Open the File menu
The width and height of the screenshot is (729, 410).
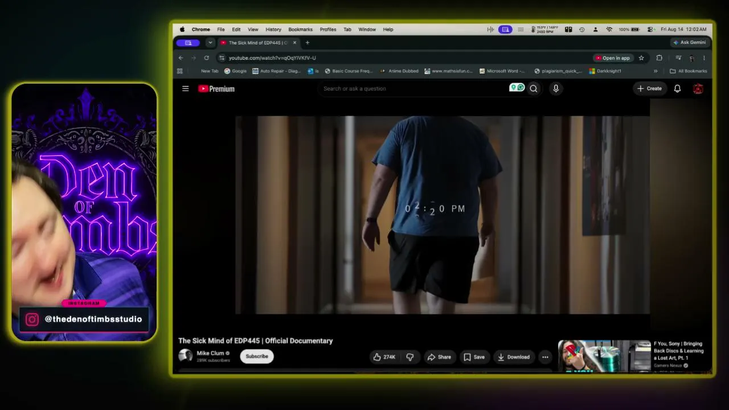(220, 30)
